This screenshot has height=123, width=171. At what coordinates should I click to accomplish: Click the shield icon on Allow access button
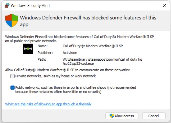[112, 116]
